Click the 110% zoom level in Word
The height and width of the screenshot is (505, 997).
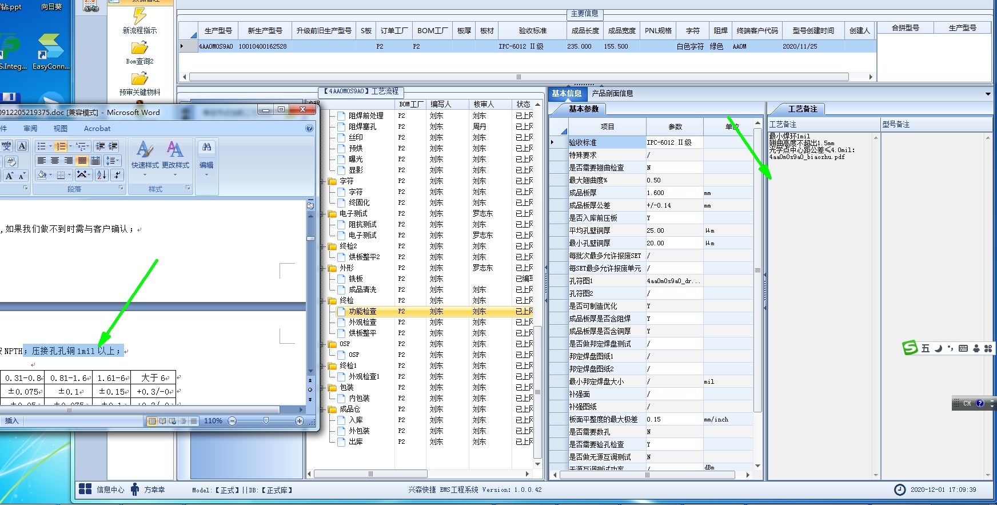(213, 421)
